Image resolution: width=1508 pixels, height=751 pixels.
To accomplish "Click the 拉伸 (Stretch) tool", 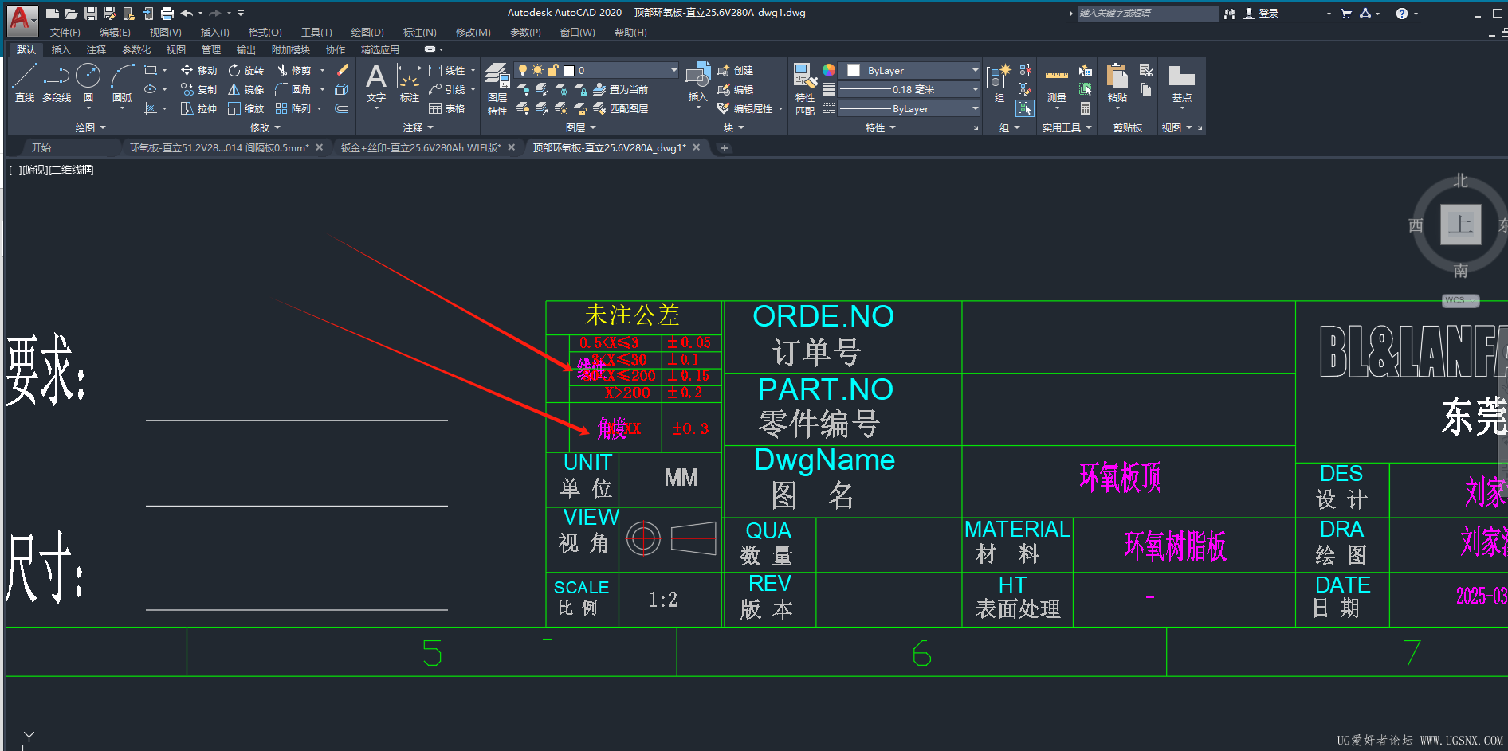I will point(198,108).
